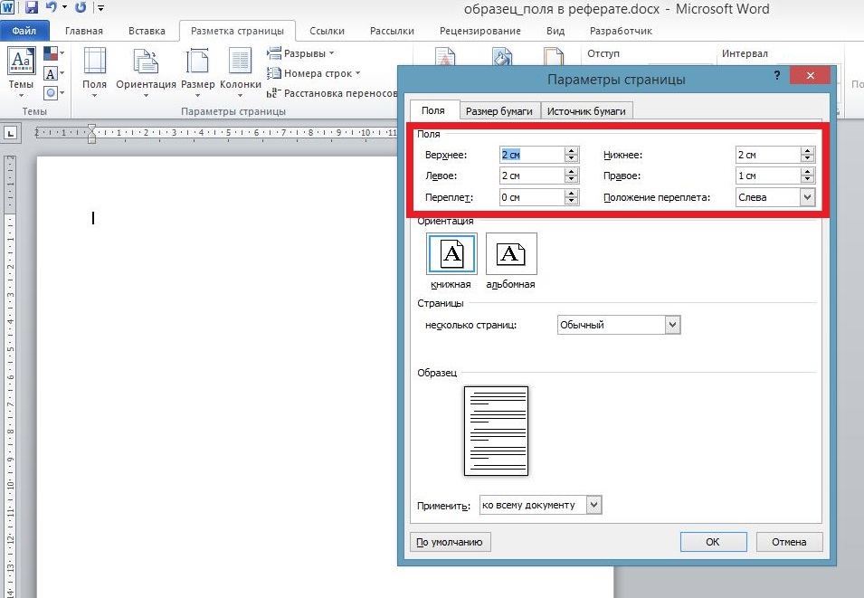The width and height of the screenshot is (864, 598).
Task: Expand Положение переплета dropdown
Action: click(x=806, y=197)
